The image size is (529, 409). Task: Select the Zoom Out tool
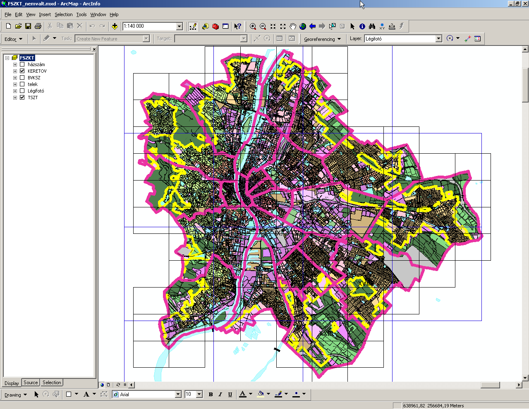pos(263,26)
